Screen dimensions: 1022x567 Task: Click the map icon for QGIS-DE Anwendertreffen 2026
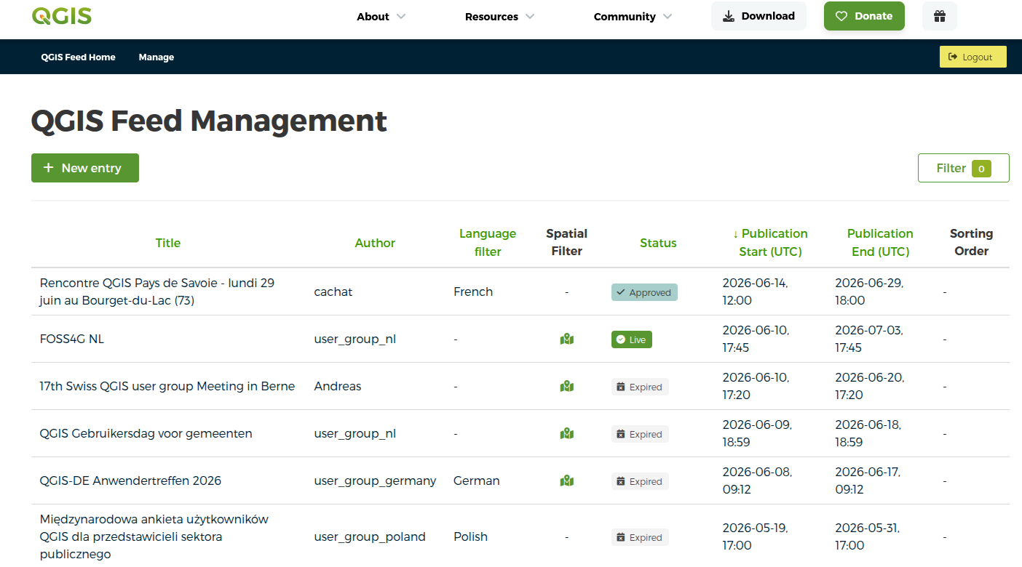click(x=567, y=480)
